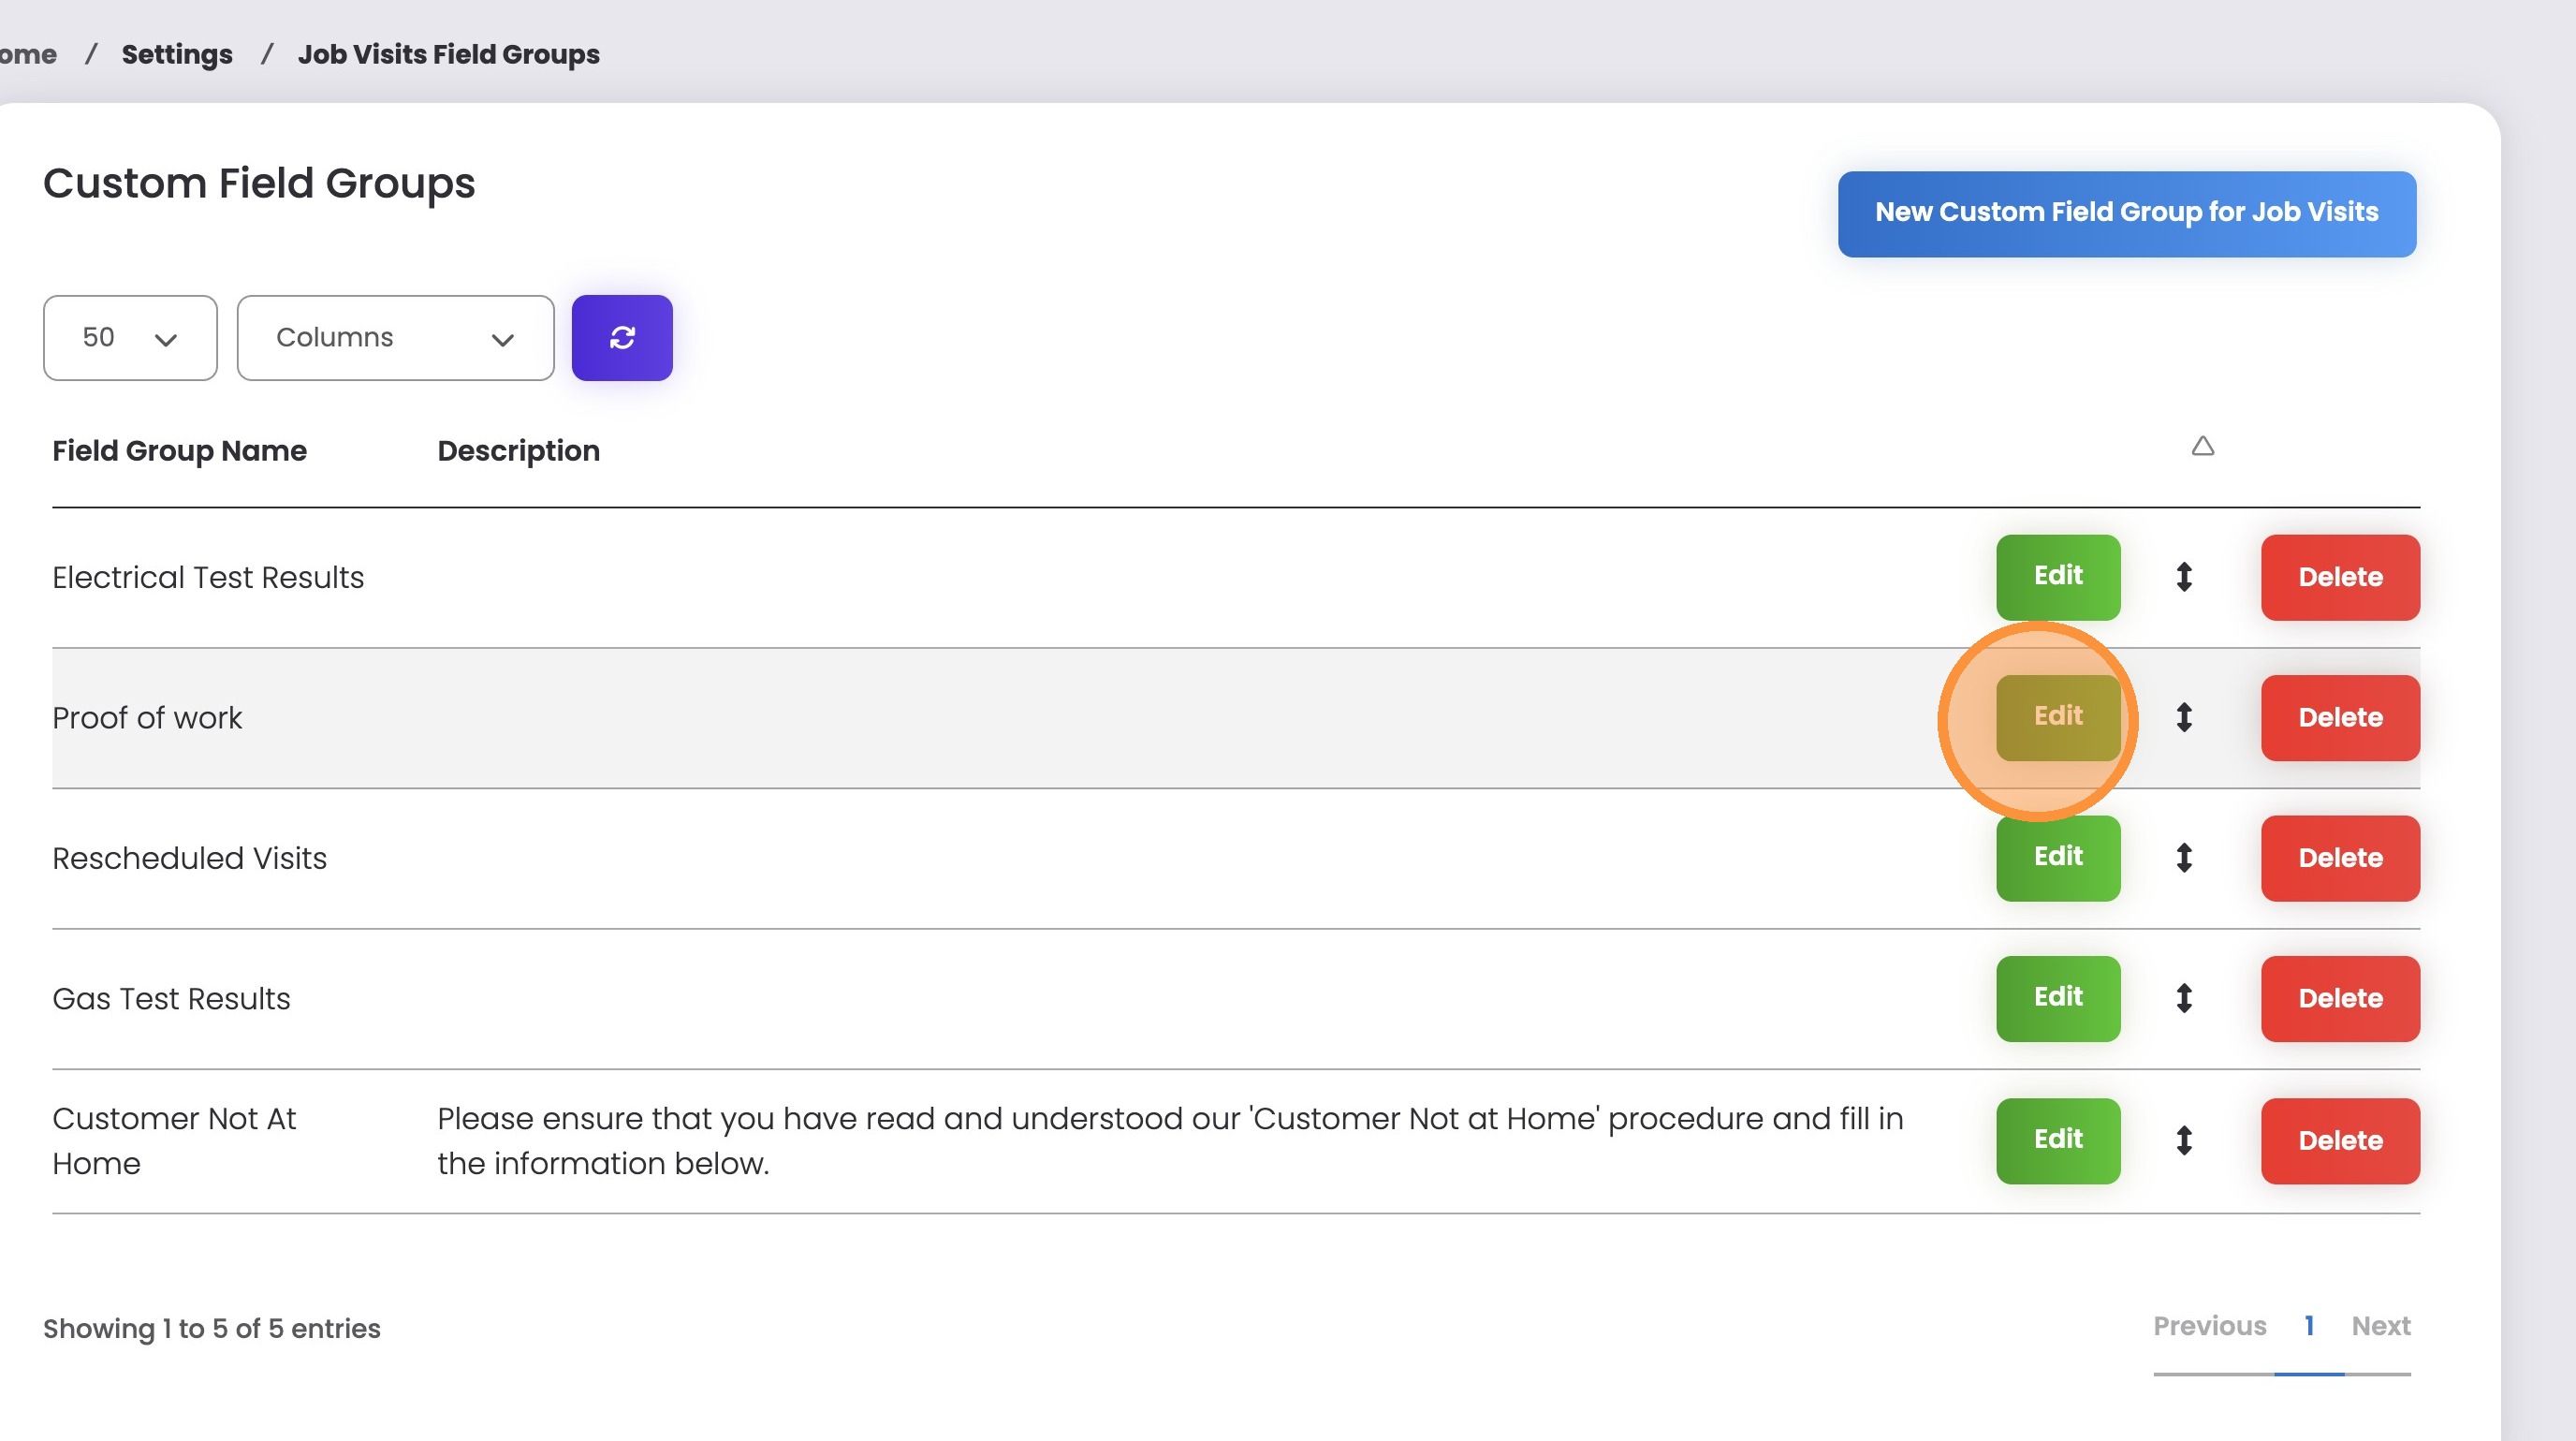
Task: Click the Next pagination link
Action: pyautogui.click(x=2380, y=1326)
